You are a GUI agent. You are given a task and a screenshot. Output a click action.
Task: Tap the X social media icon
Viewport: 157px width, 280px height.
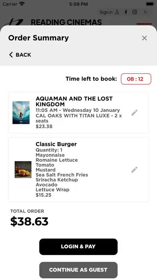tap(145, 12)
